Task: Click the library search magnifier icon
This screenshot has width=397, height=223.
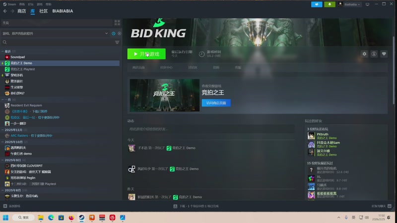Action: click(x=5, y=42)
